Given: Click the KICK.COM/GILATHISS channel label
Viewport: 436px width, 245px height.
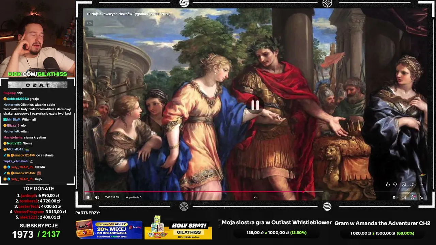Looking at the screenshot, I should pyautogui.click(x=37, y=74).
